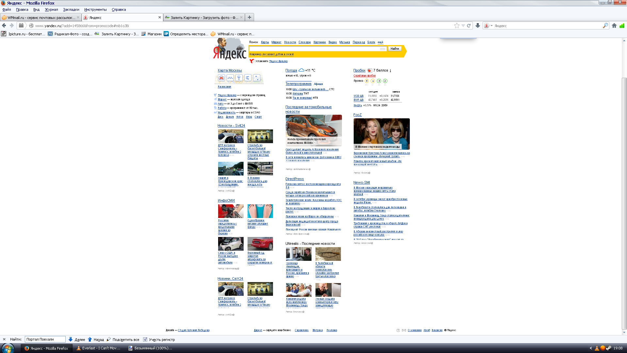The image size is (627, 353).
Task: Go to the Firefox home page icon
Action: pos(614,25)
